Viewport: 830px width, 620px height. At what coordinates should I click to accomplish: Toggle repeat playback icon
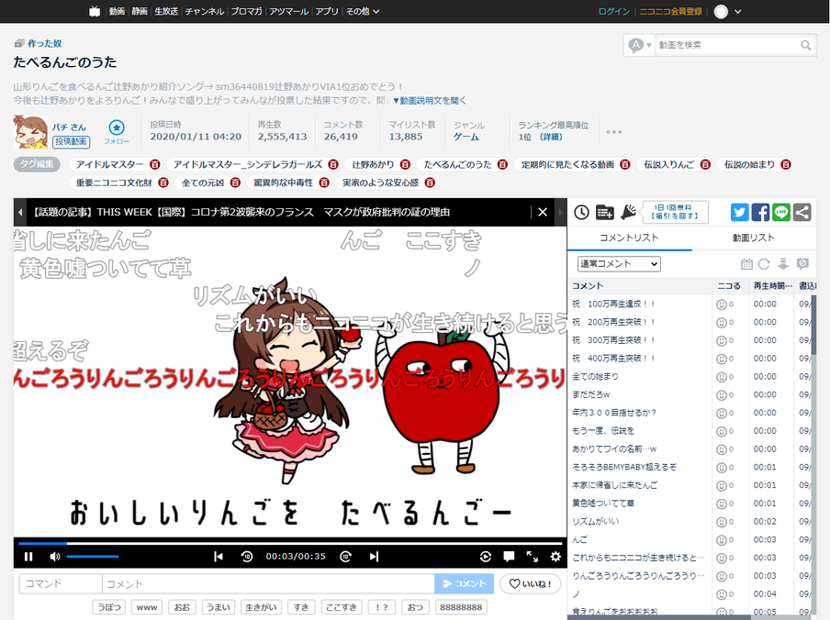486,556
